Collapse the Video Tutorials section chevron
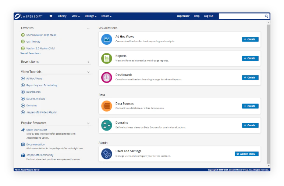Screen dimensions: 284x186 coord(88,72)
